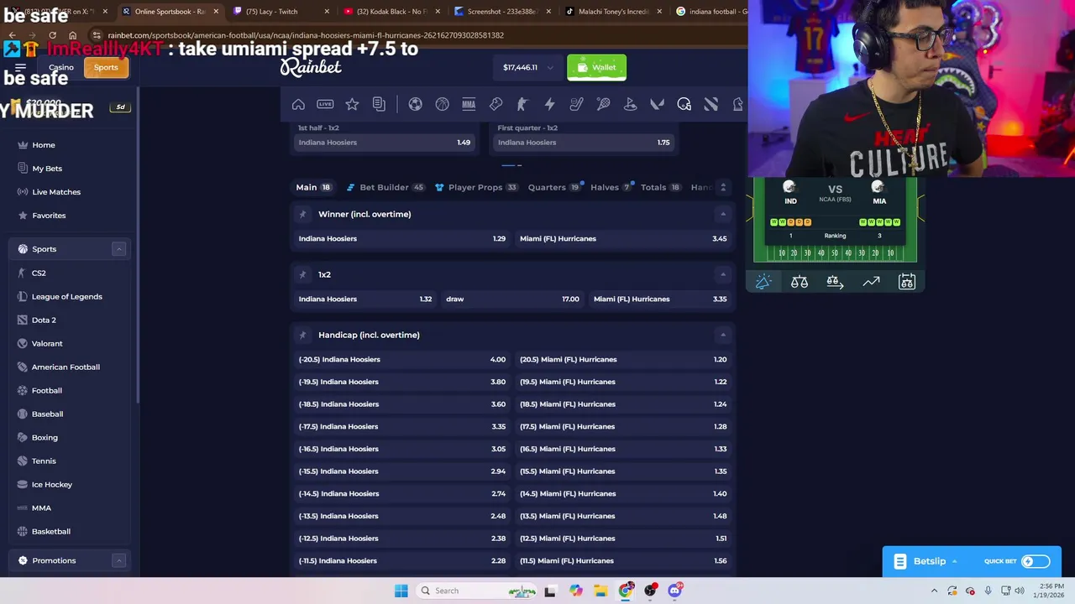Select the Counter-Strike shooter icon
This screenshot has width=1075, height=604.
[522, 104]
